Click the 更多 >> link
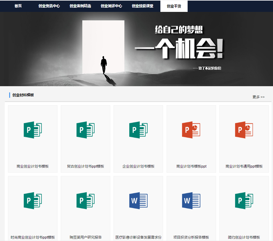The height and width of the screenshot is (241, 273). pyautogui.click(x=258, y=97)
